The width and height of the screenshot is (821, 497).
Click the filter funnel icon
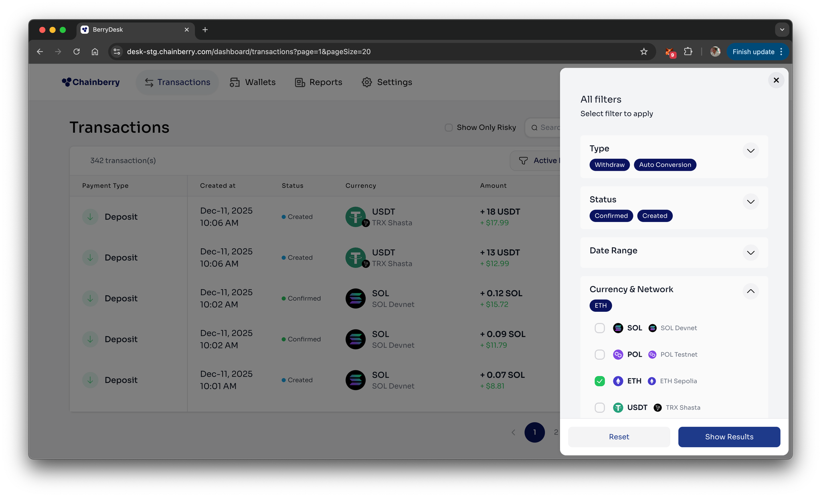[x=523, y=161]
